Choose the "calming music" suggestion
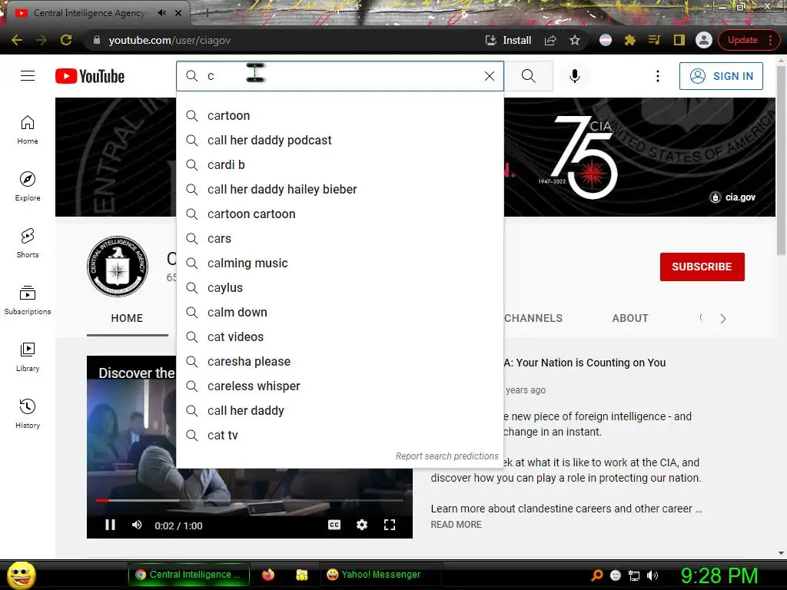Screen dimensions: 787x590 pyautogui.click(x=340, y=263)
